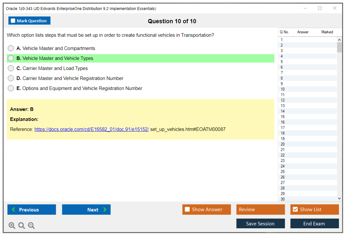Select question row 11 in the list
Viewport: 347px width, 237px height.
307,94
